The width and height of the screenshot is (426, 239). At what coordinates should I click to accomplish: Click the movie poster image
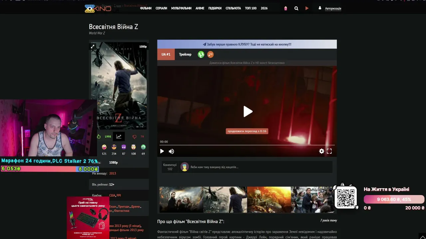point(119,86)
